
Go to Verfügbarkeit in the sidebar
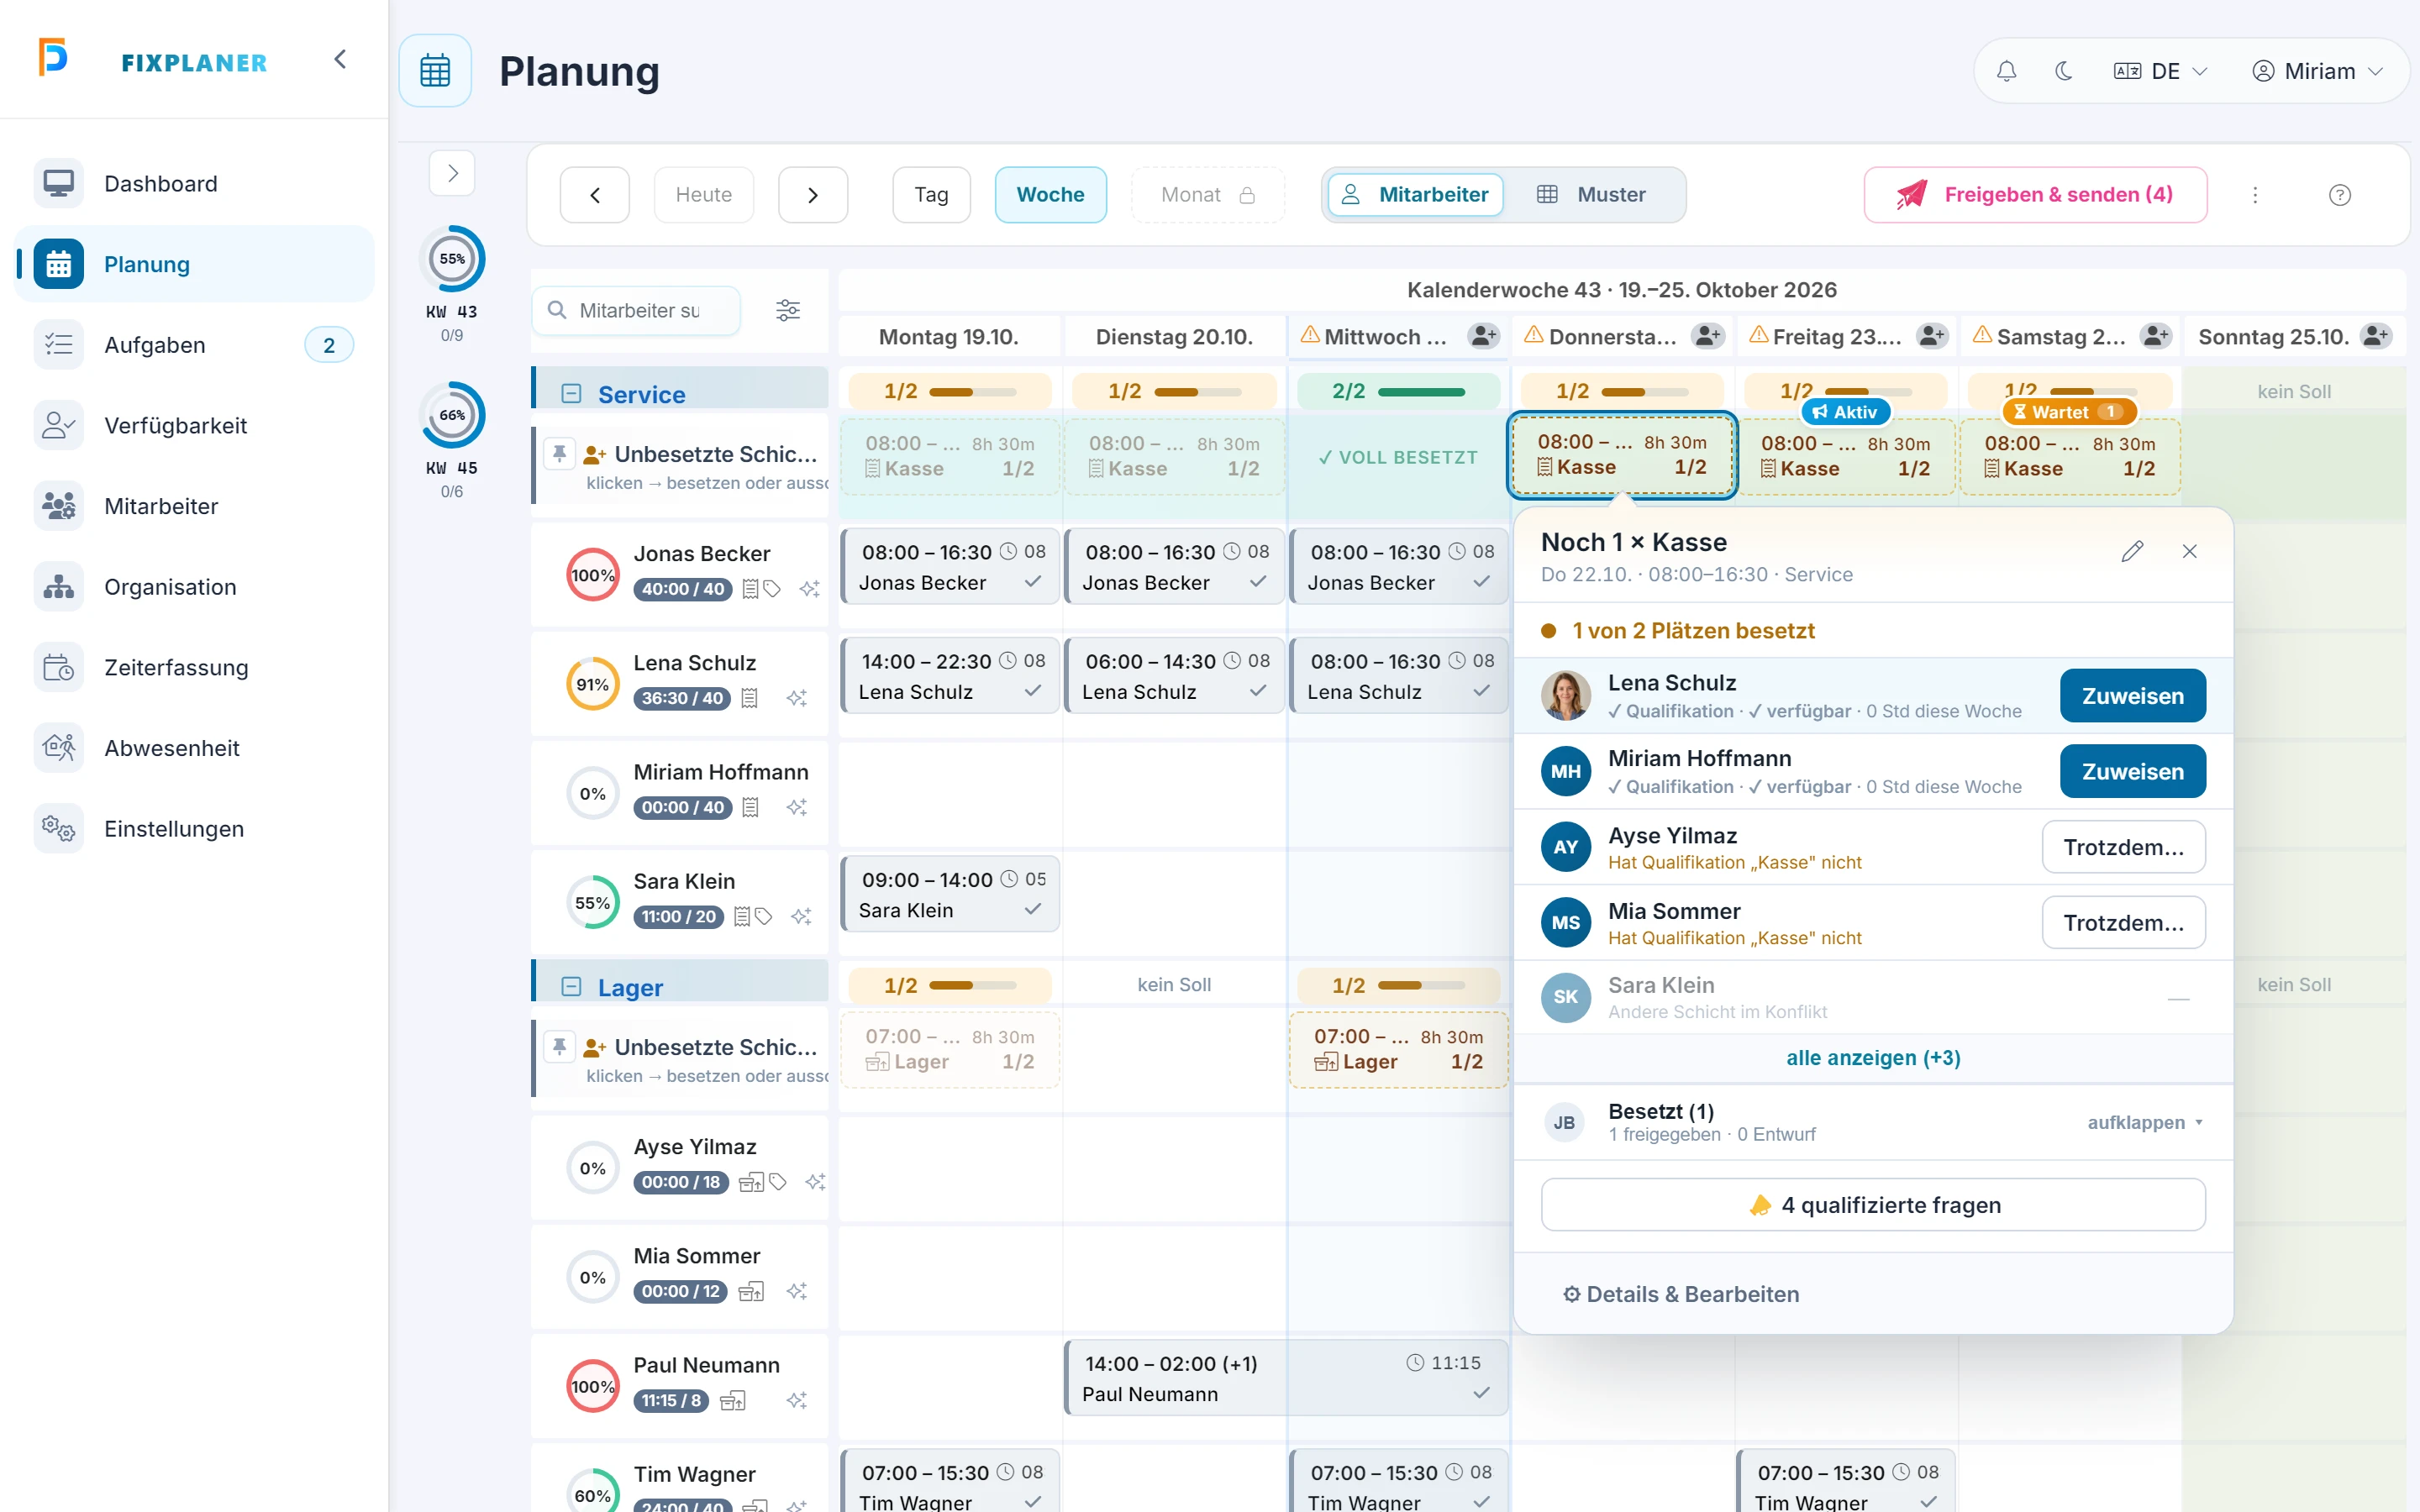pos(195,426)
